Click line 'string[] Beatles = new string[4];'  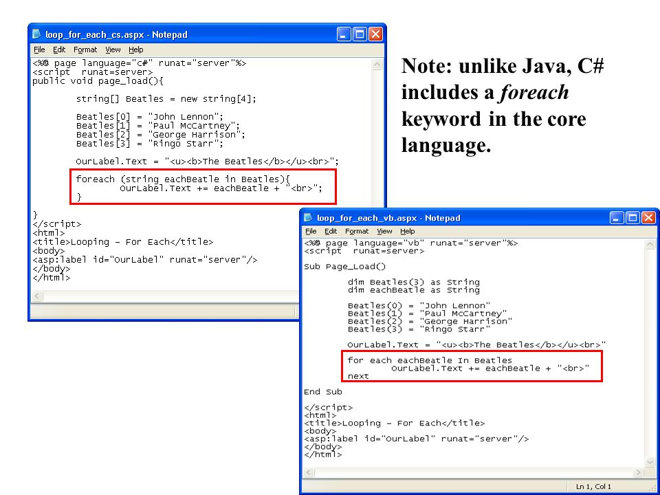click(166, 99)
